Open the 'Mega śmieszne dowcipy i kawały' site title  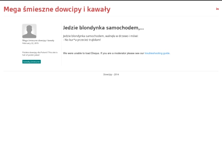[57, 9]
